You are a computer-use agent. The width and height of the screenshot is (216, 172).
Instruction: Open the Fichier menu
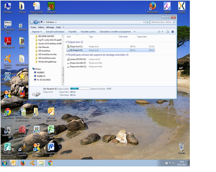[x=33, y=27]
